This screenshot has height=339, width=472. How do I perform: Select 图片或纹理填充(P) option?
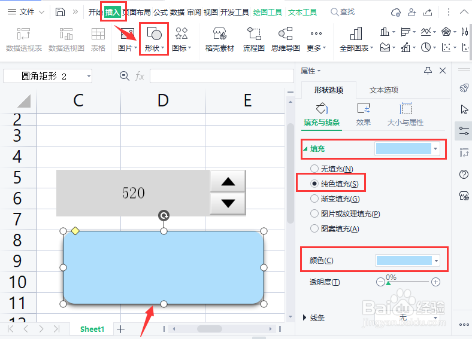(345, 213)
